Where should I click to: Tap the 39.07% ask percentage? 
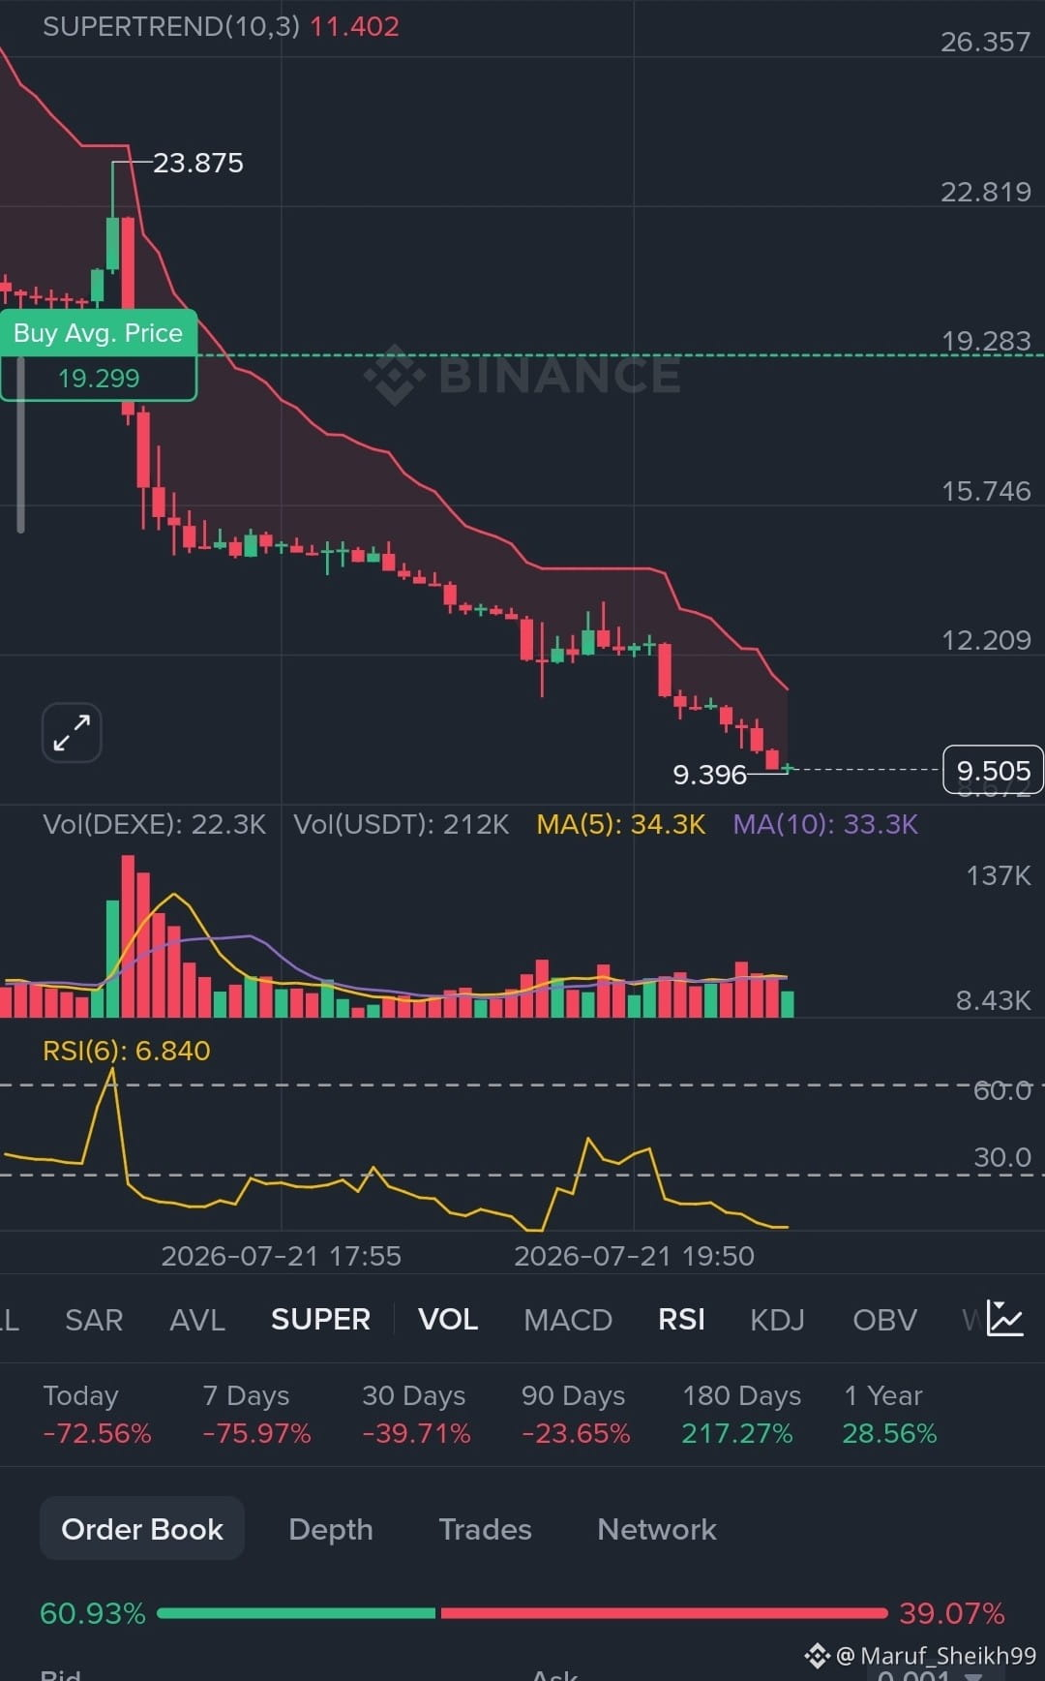(952, 1613)
